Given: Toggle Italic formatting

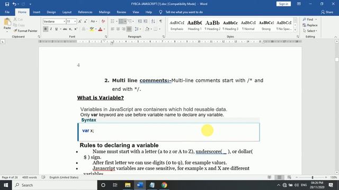Looking at the screenshot, I should pyautogui.click(x=51, y=29).
